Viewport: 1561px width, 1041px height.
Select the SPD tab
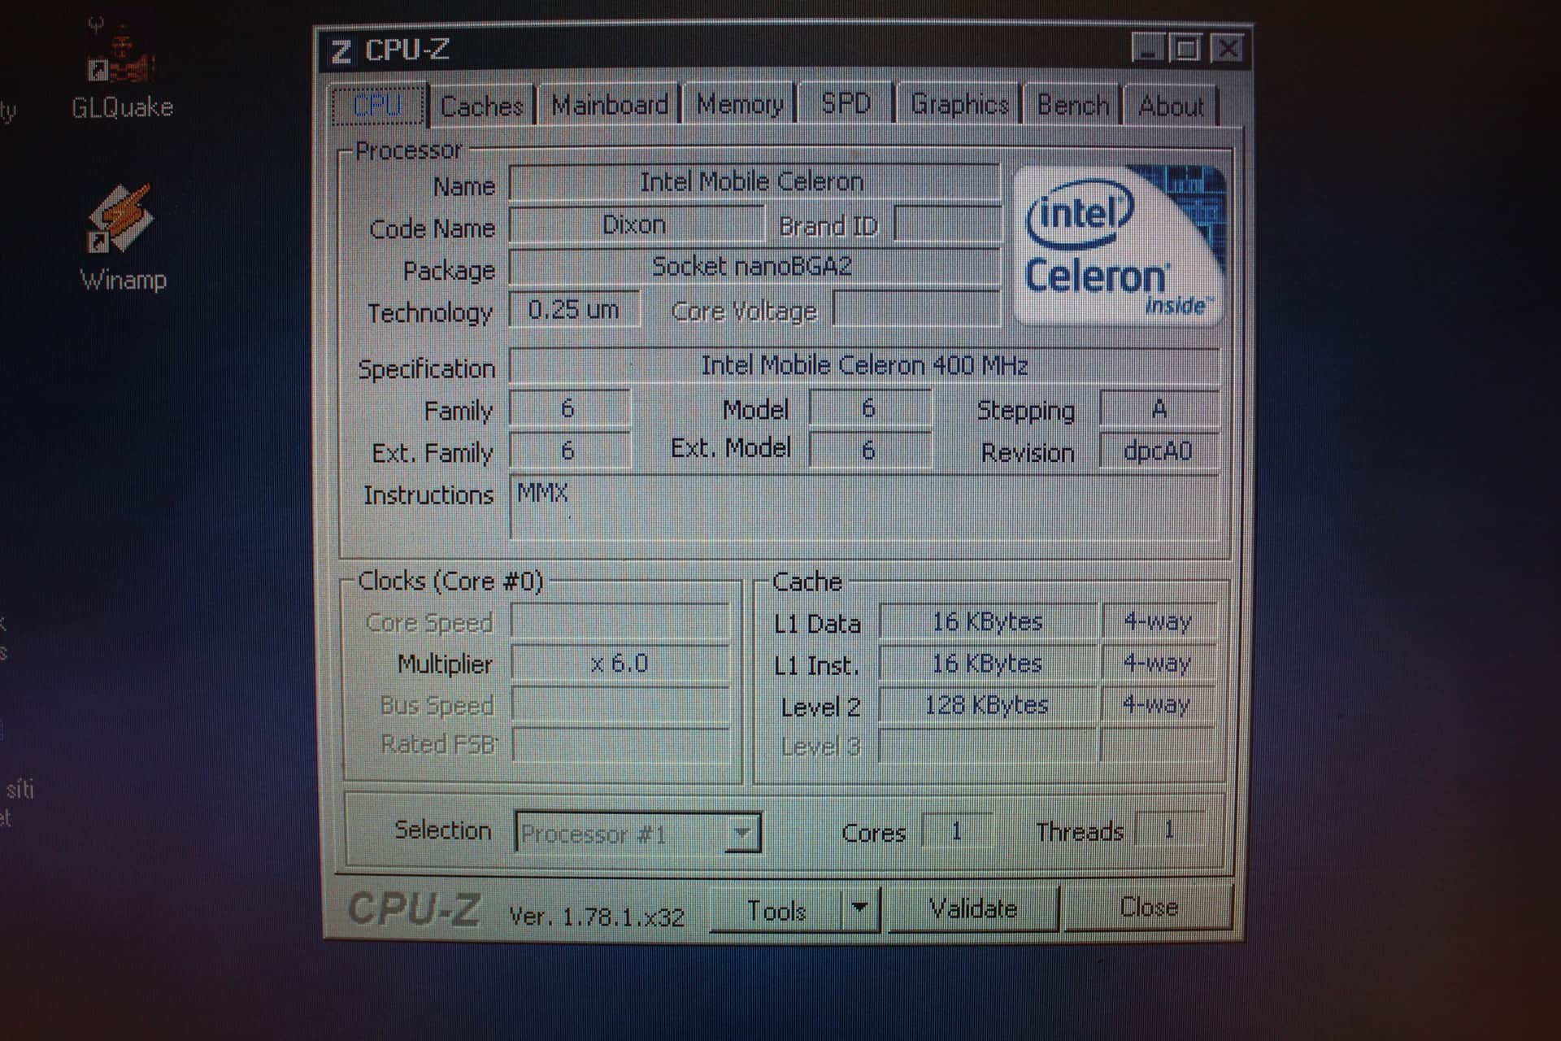point(846,103)
